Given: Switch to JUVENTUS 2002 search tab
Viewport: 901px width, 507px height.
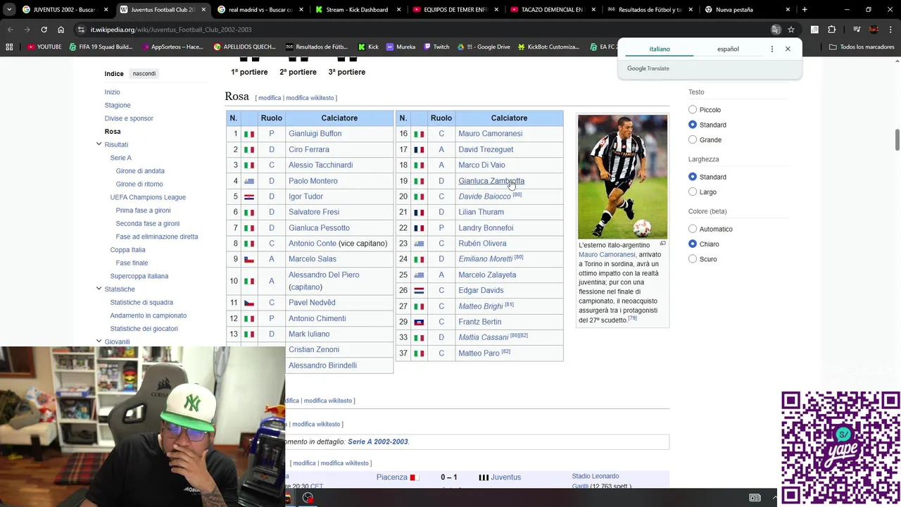Looking at the screenshot, I should click(64, 10).
